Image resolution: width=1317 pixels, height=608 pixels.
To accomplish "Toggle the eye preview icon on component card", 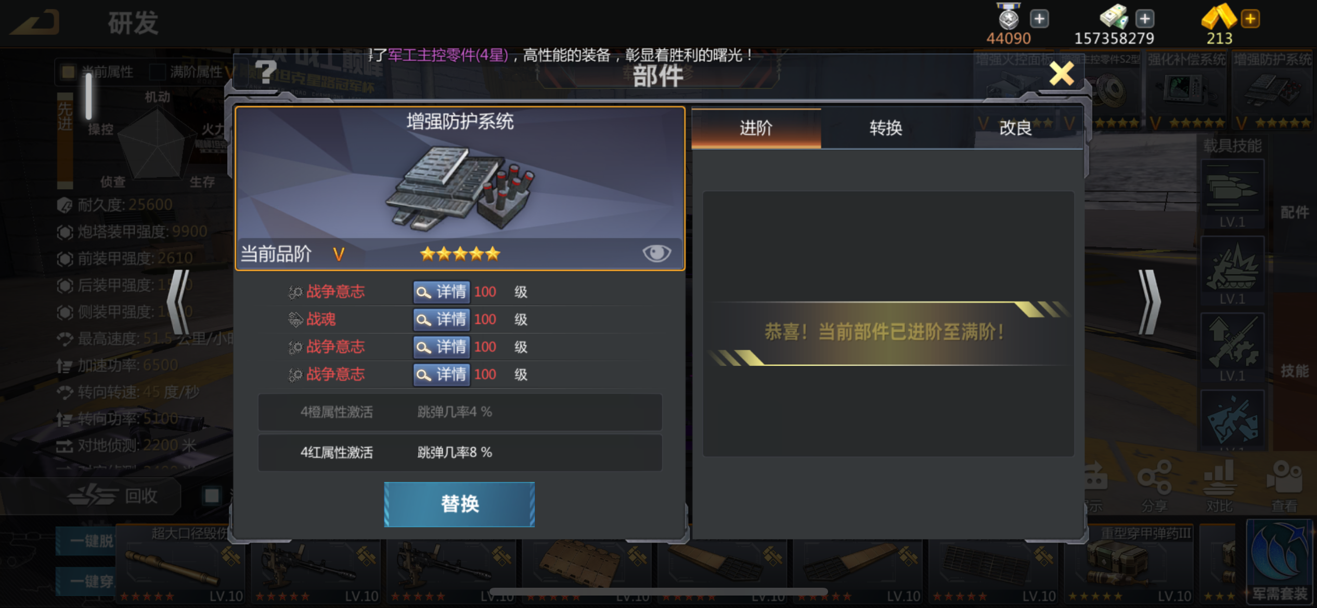I will (656, 253).
